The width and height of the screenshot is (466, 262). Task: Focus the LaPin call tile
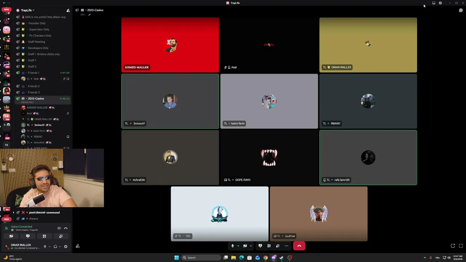tap(319, 214)
